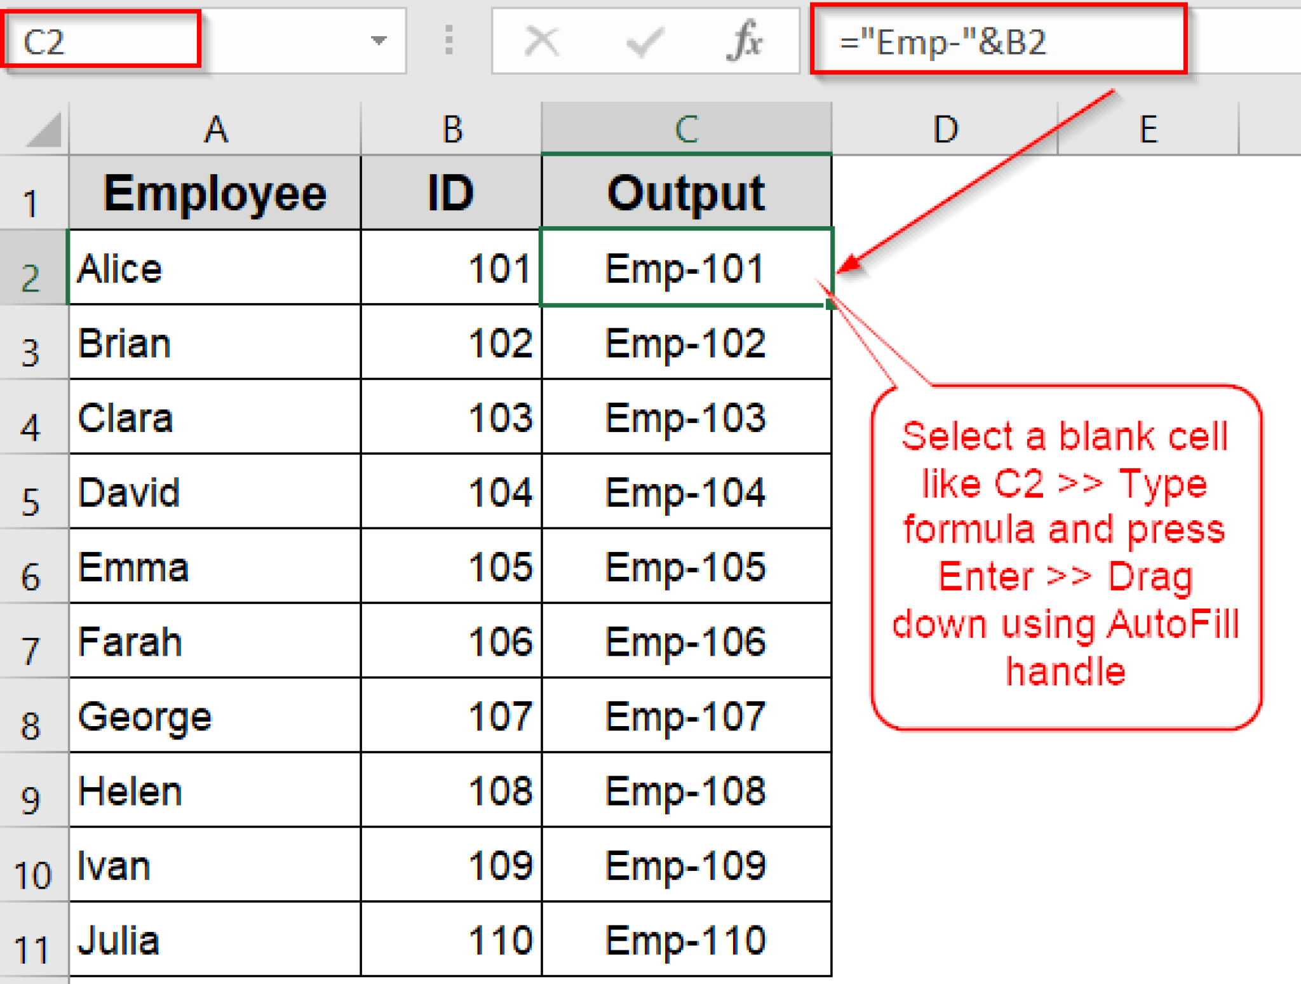Click the Cancel (X) icon beside the formula bar
This screenshot has height=984, width=1301.
[x=540, y=42]
